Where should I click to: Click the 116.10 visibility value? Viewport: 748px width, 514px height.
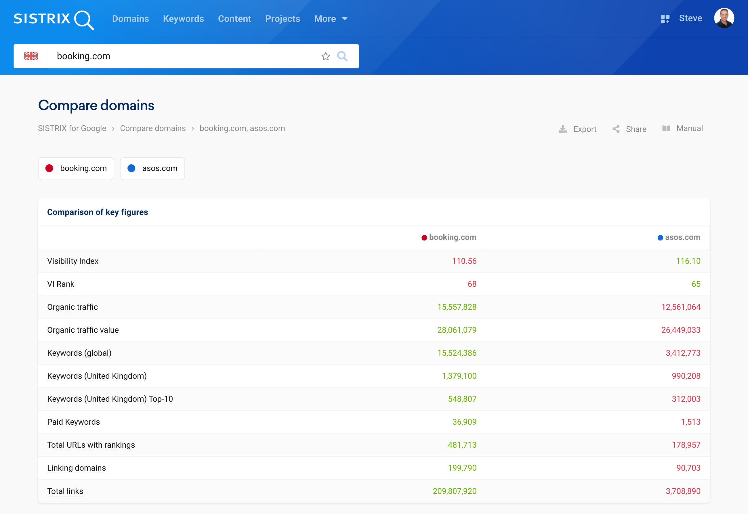click(688, 261)
